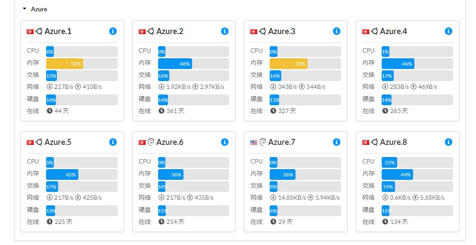Click the Ubuntu logo icon on Azure.1
Screen dimensions: 476x245
click(x=39, y=31)
